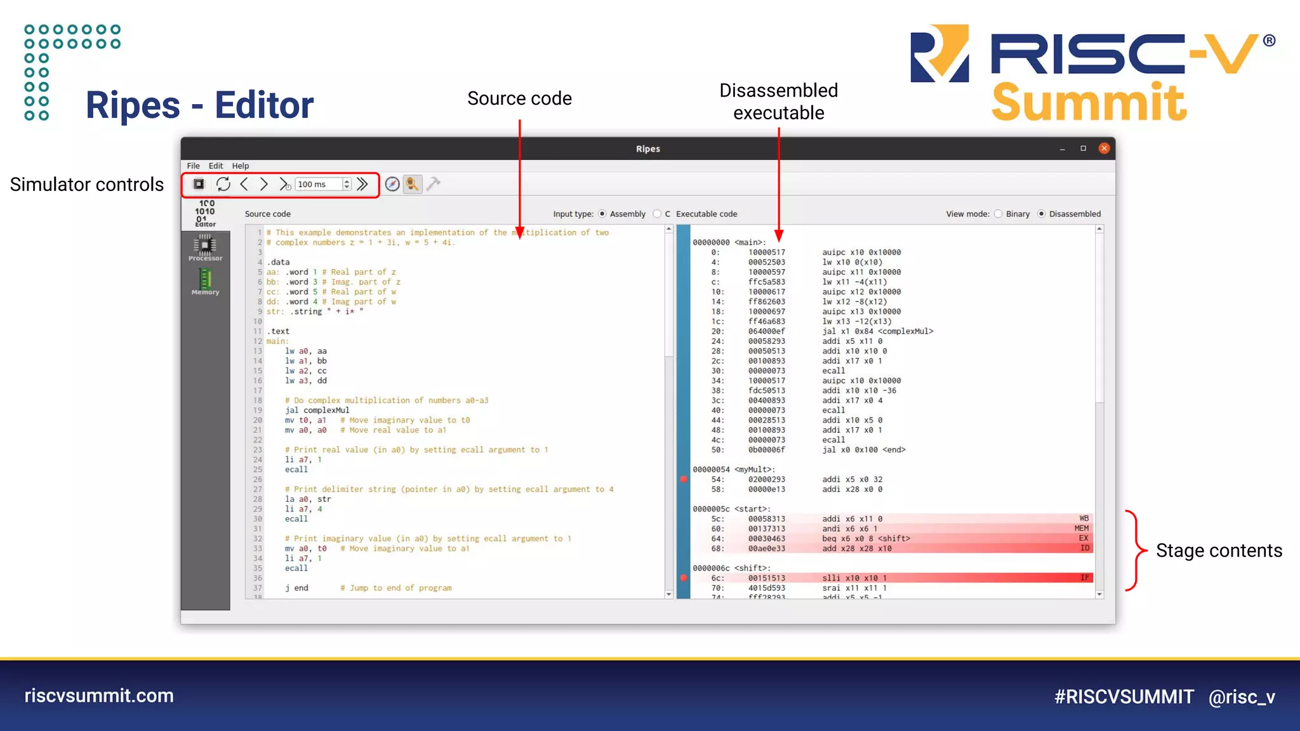Switch to the Processor tab

click(205, 248)
